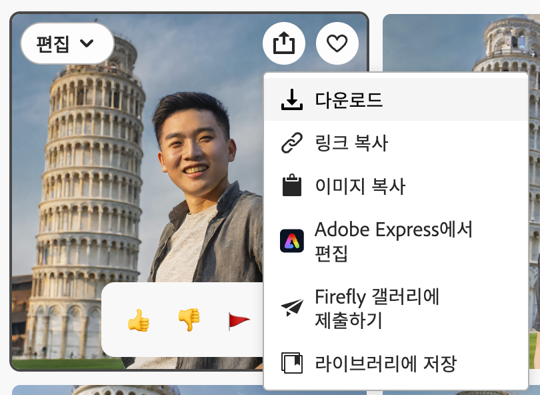Open the share menu icon on the image

[x=285, y=43]
